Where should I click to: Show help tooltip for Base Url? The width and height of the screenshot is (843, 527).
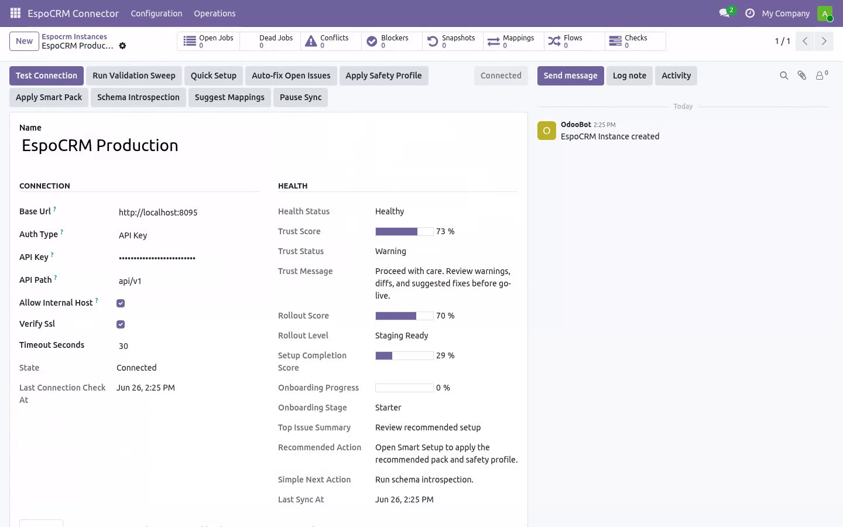click(x=54, y=209)
